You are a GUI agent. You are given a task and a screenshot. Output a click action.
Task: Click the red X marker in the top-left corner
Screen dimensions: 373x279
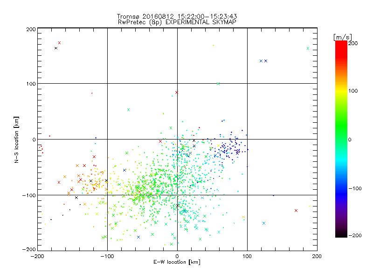(x=60, y=43)
